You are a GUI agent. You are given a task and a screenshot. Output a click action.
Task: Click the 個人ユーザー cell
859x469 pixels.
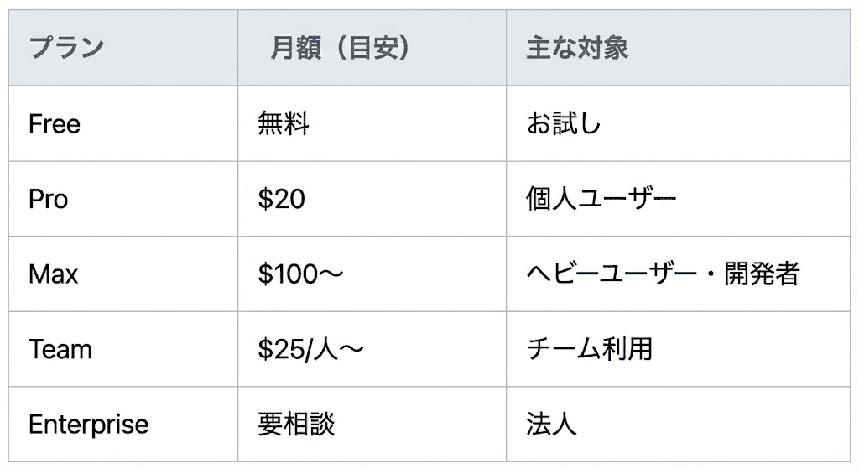(601, 200)
